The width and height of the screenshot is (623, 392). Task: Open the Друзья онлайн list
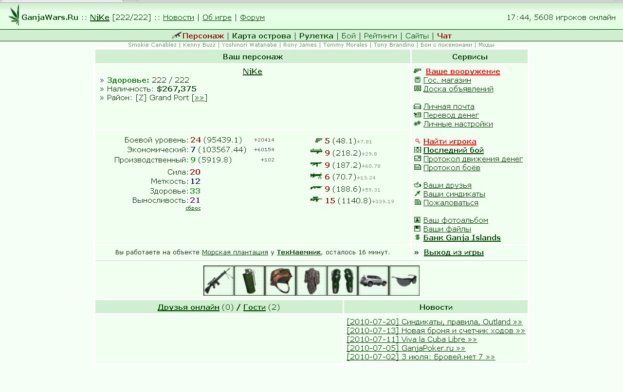click(188, 307)
